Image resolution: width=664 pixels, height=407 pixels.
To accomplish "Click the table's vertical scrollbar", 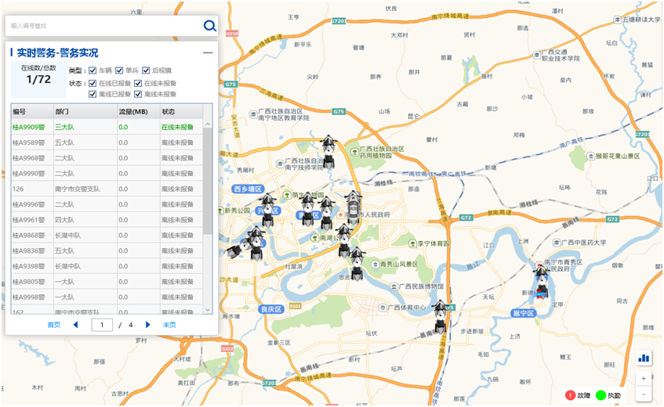I will pyautogui.click(x=207, y=180).
